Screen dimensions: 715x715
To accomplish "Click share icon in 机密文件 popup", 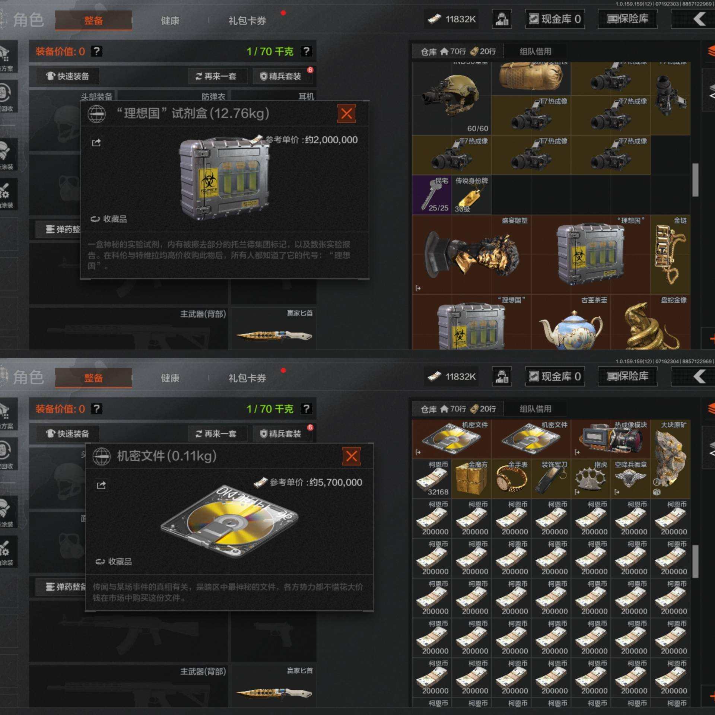I will point(101,485).
